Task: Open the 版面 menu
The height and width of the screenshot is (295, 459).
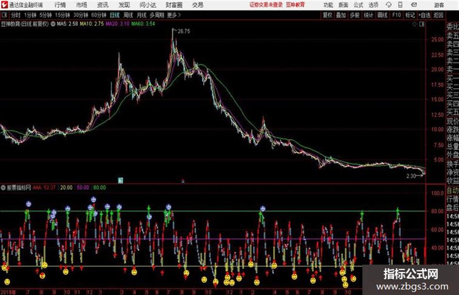Action: pyautogui.click(x=343, y=5)
